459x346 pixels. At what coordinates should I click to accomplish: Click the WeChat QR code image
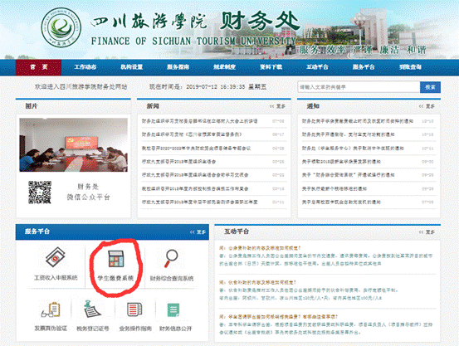tap(40, 192)
